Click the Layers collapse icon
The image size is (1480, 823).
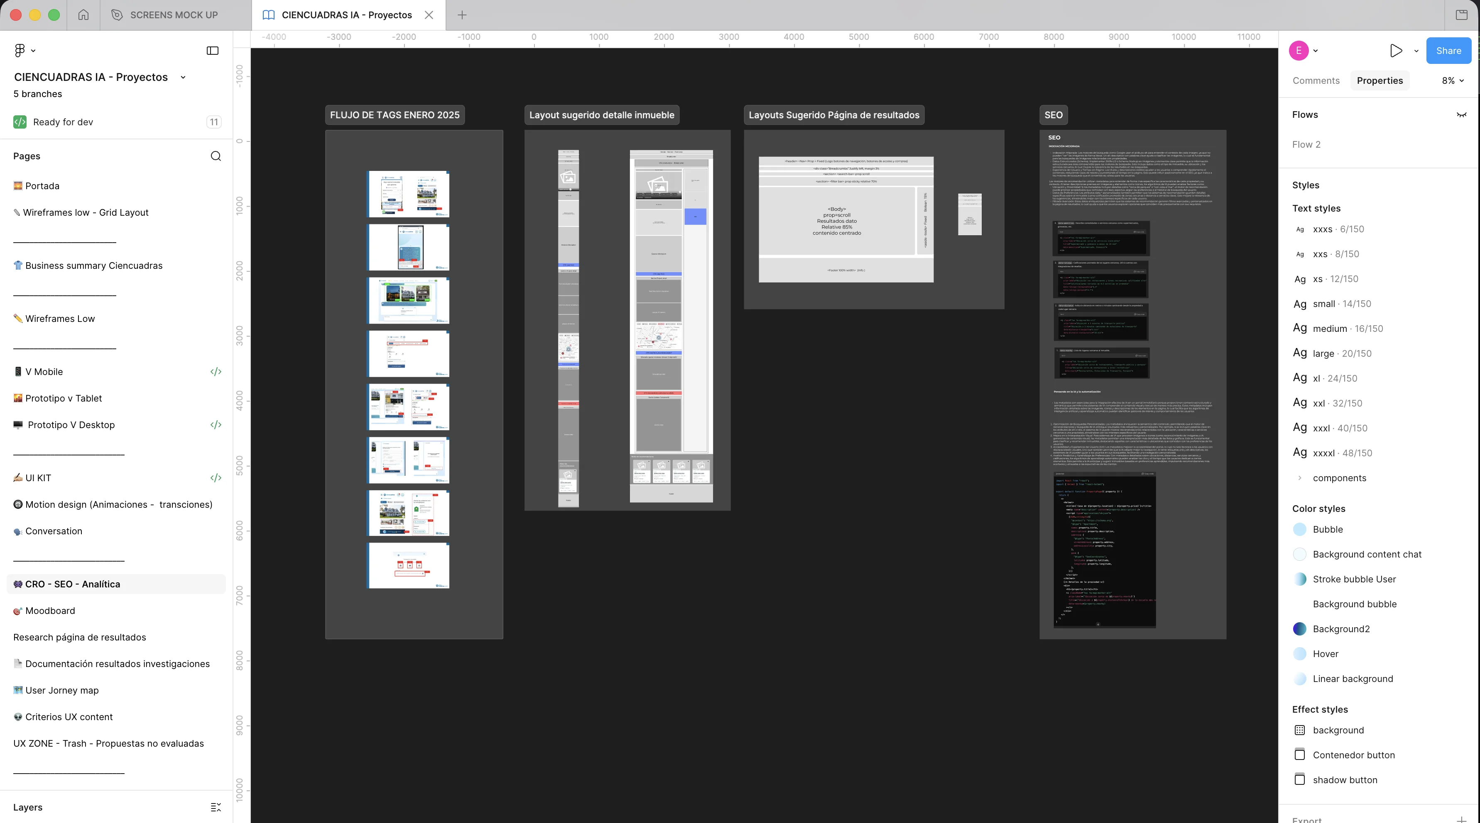point(216,808)
